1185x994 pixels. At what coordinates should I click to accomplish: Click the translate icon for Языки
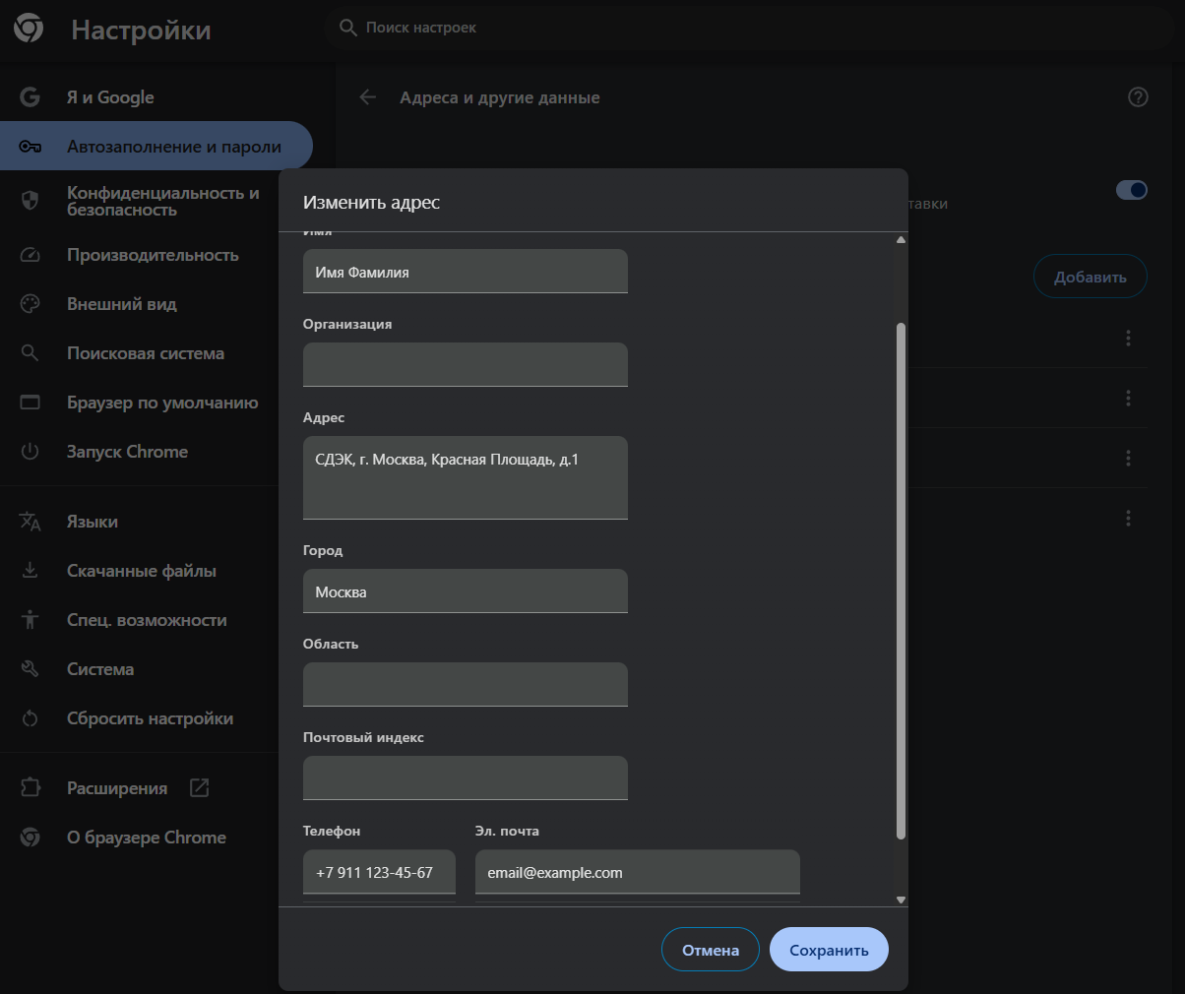[31, 522]
